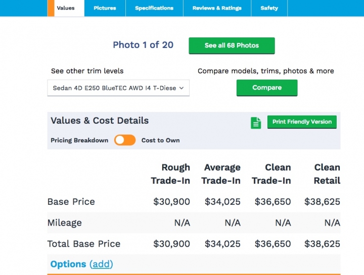Screen dimensions: 364x275
Task: Click the Clean Trade-In column header
Action: (271, 174)
